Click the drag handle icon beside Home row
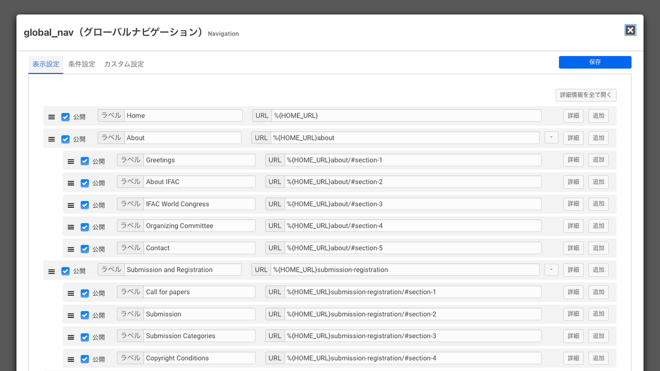The height and width of the screenshot is (371, 660). point(52,117)
